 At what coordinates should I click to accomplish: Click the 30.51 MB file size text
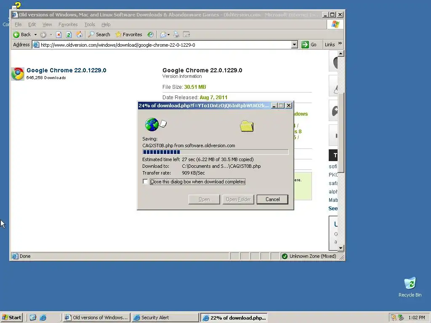(195, 87)
